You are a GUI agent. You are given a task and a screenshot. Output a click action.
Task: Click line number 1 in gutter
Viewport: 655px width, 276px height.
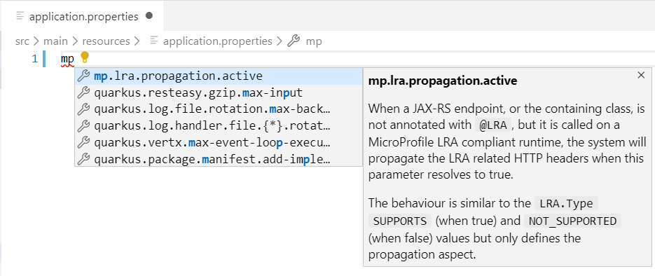(35, 59)
